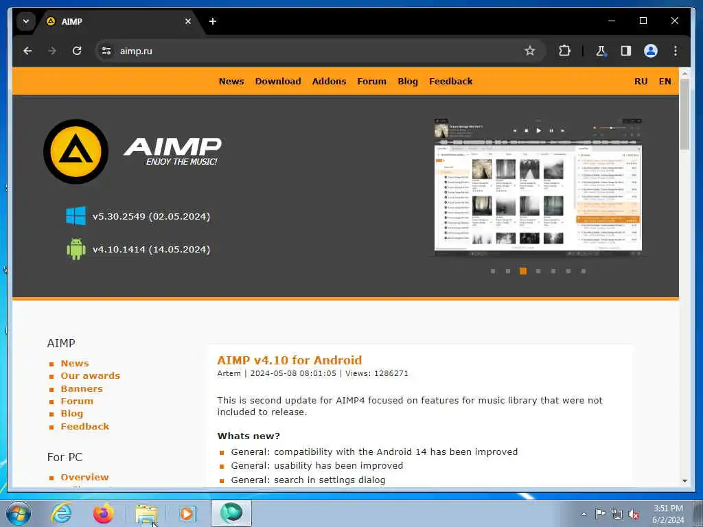Screen dimensions: 703x527
Task: Close the AIMP tab
Action: 188,21
